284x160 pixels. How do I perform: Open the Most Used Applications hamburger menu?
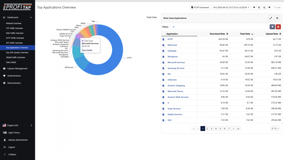click(x=277, y=18)
